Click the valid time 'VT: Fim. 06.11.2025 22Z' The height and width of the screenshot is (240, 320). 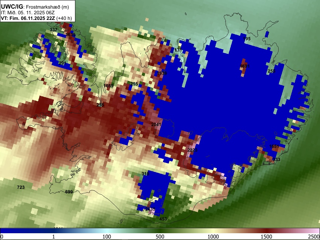tap(28, 18)
